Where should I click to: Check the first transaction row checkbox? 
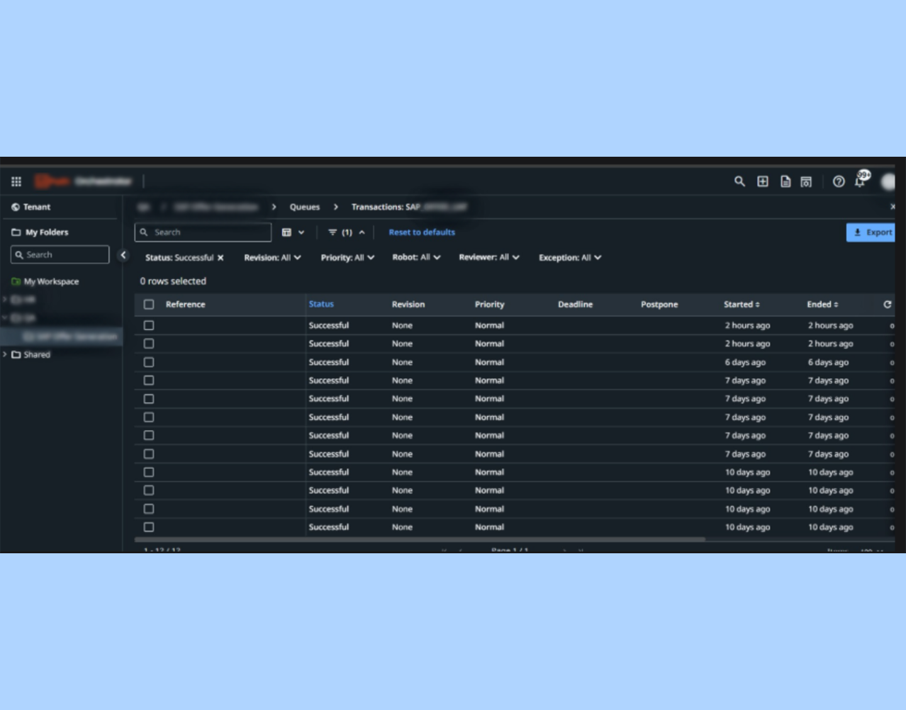(x=149, y=325)
